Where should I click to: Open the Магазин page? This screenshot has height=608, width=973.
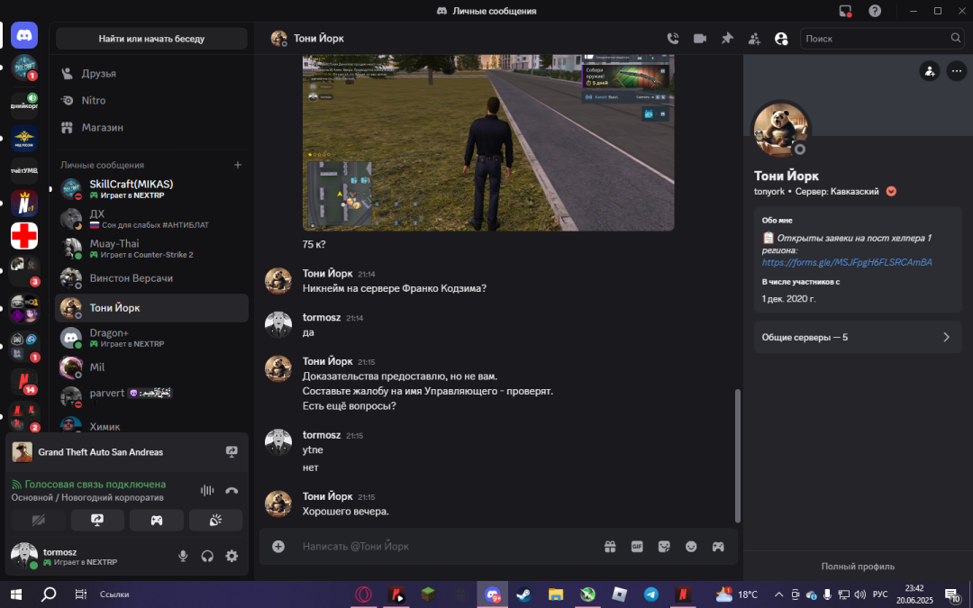coord(150,127)
